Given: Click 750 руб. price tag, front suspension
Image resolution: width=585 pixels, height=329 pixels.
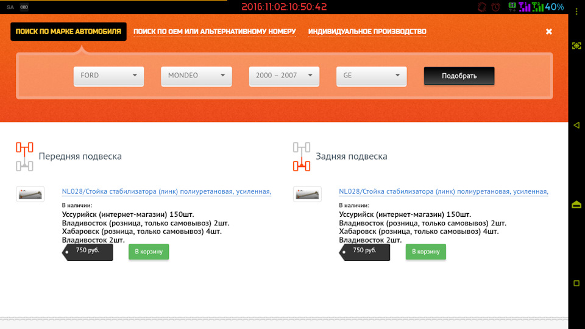Looking at the screenshot, I should tap(87, 252).
